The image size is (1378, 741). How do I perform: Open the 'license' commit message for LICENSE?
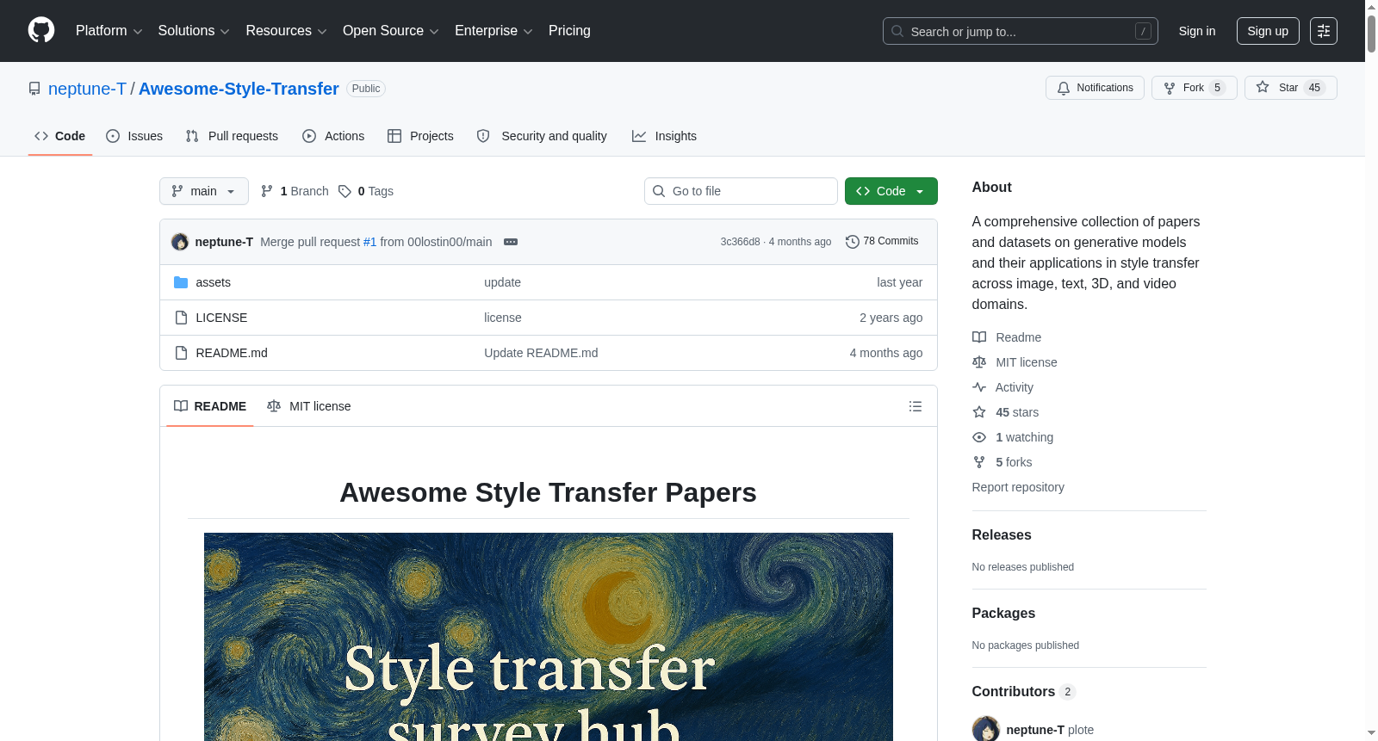[x=503, y=318]
